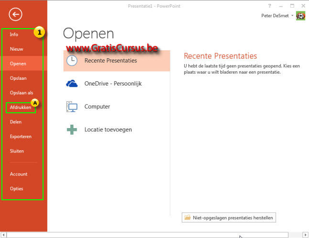
Task: Click the folder icon in the herstellen button
Action: point(188,217)
